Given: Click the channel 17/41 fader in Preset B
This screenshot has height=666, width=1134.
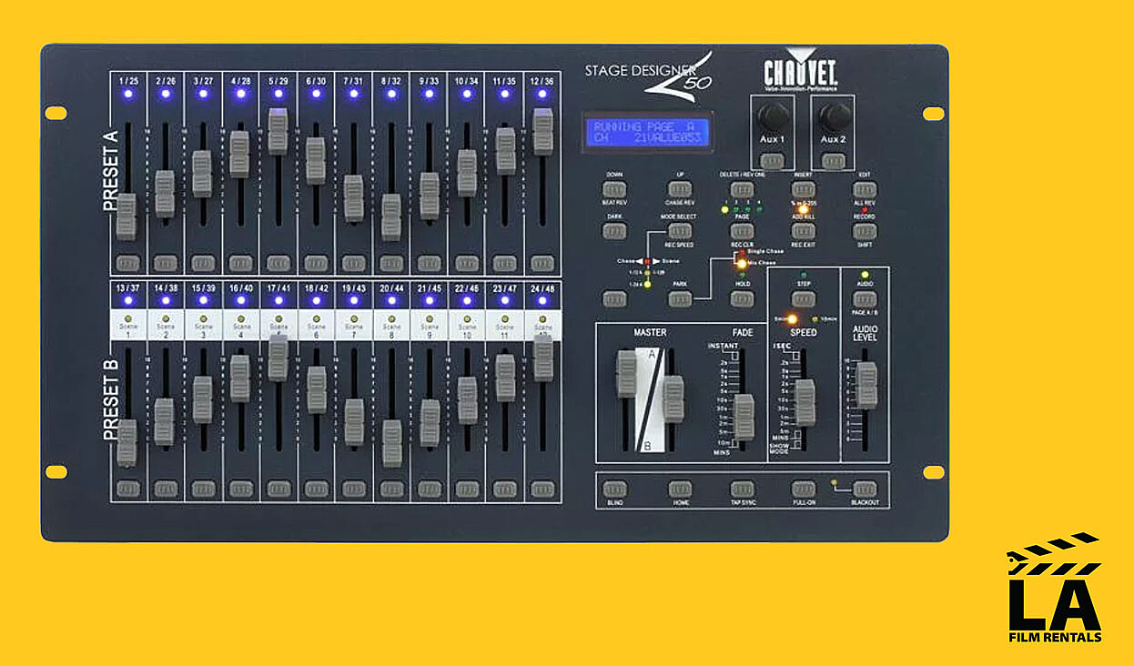Looking at the screenshot, I should tap(278, 357).
